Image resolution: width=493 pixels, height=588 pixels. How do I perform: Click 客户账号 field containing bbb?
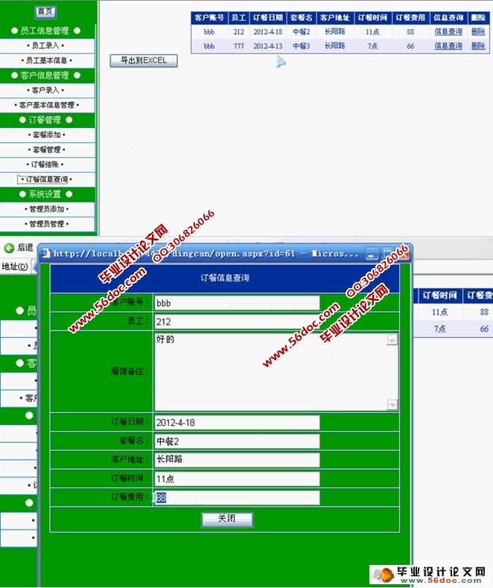[x=237, y=303]
